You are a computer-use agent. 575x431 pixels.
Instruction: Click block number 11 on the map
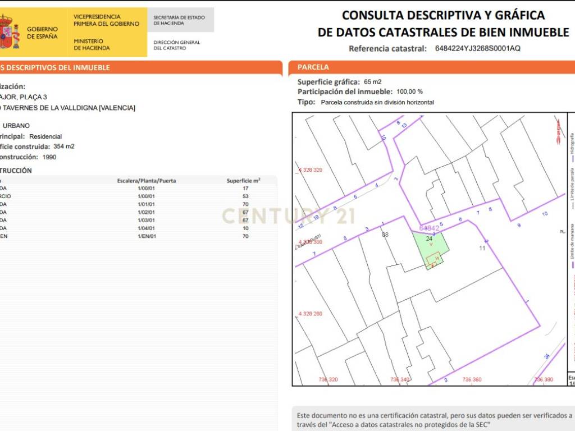(x=481, y=247)
